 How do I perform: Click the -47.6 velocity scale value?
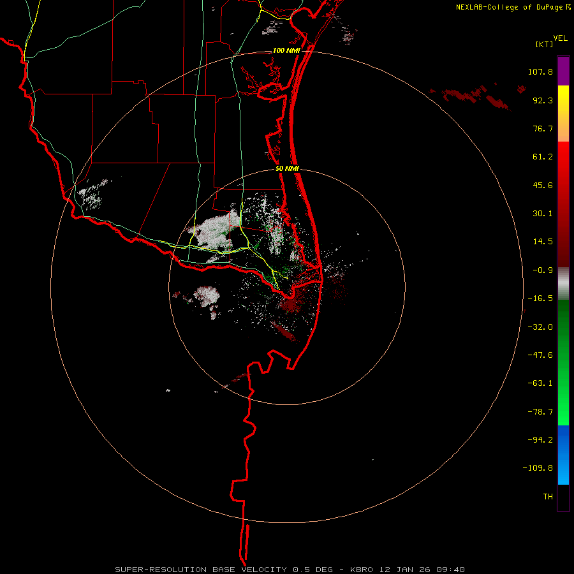coord(540,355)
